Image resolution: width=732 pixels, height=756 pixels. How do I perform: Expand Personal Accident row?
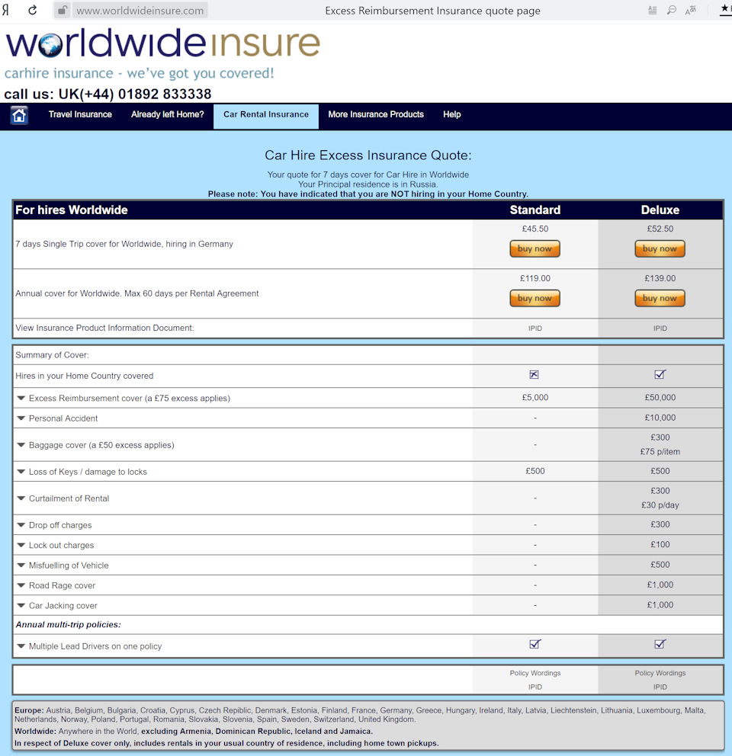[x=21, y=418]
